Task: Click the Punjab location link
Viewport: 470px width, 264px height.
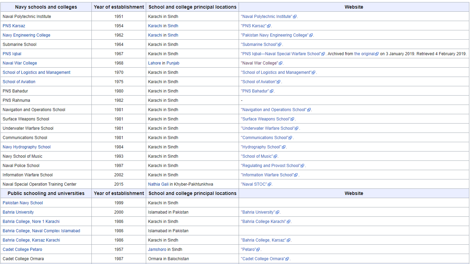Action: (173, 63)
